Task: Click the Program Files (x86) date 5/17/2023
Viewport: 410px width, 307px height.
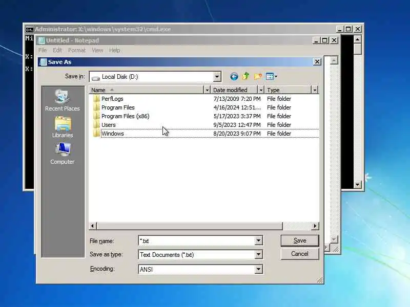Action: [x=237, y=116]
